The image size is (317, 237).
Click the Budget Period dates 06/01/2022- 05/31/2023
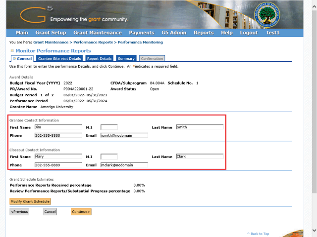[85, 95]
